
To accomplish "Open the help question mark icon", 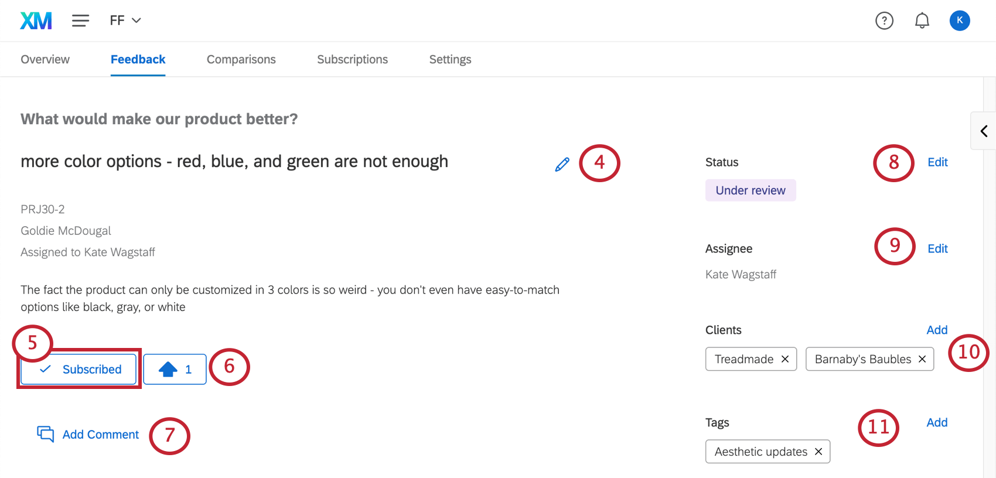I will [884, 21].
